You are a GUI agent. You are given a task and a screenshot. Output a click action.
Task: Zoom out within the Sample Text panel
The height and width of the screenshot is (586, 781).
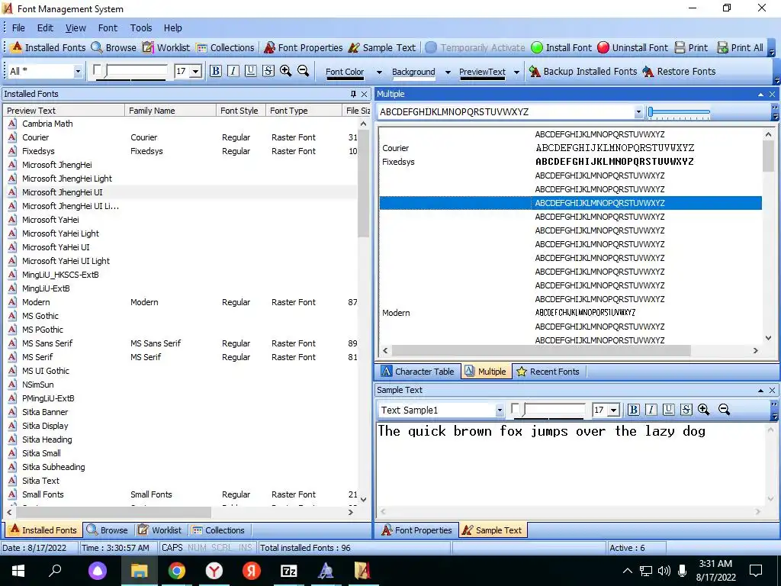724,410
